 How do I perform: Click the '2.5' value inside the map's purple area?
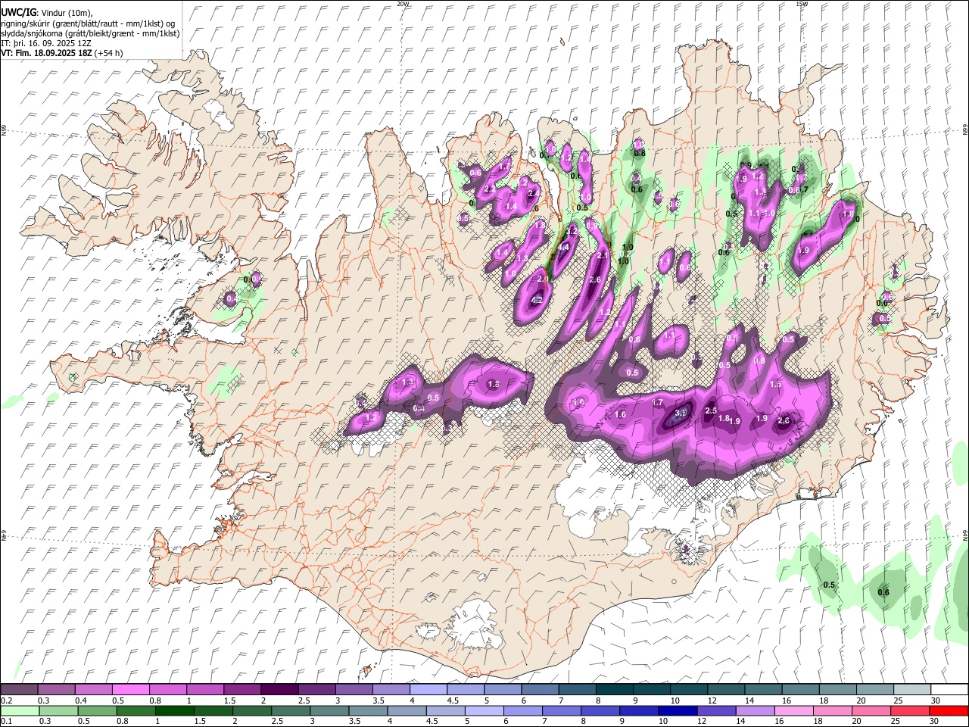click(711, 410)
